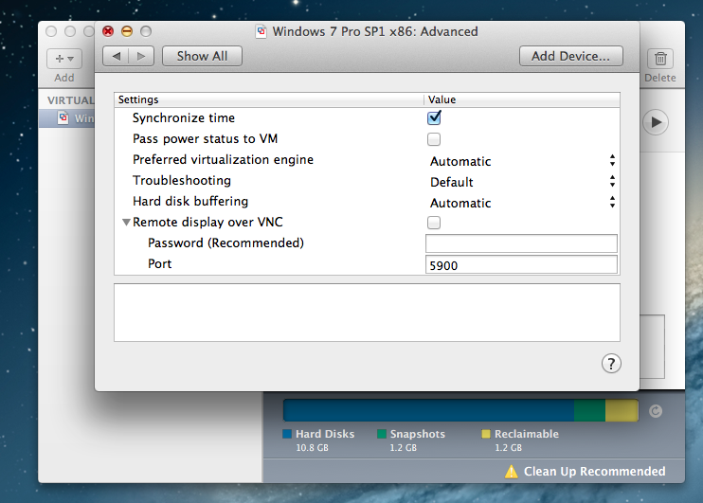Click the back navigation arrow in toolbar
Viewport: 703px width, 503px height.
click(x=117, y=56)
